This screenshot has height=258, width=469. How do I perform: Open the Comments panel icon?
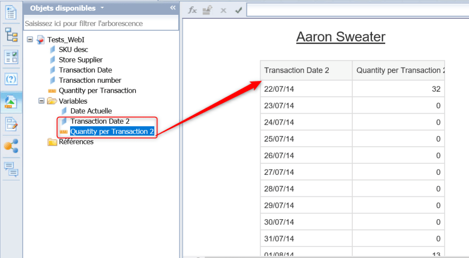tap(11, 168)
